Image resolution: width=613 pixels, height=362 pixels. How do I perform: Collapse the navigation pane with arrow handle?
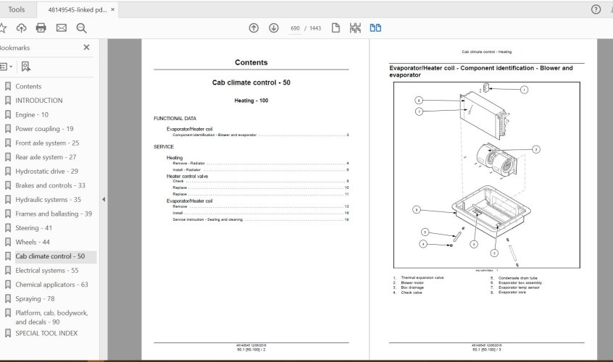[x=104, y=200]
